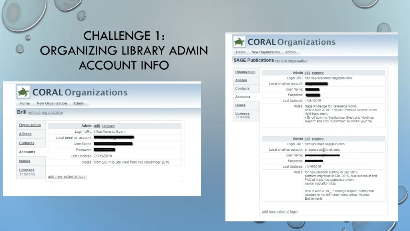This screenshot has height=231, width=410.
Task: Select Licenses tab in Brill sidebar
Action: coord(27,170)
